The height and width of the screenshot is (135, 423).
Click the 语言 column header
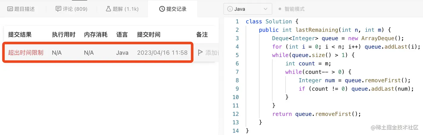point(122,35)
